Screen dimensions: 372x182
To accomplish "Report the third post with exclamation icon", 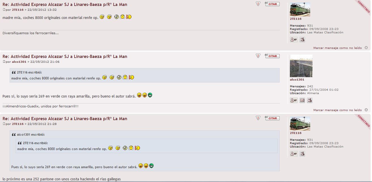I will click(x=258, y=118).
